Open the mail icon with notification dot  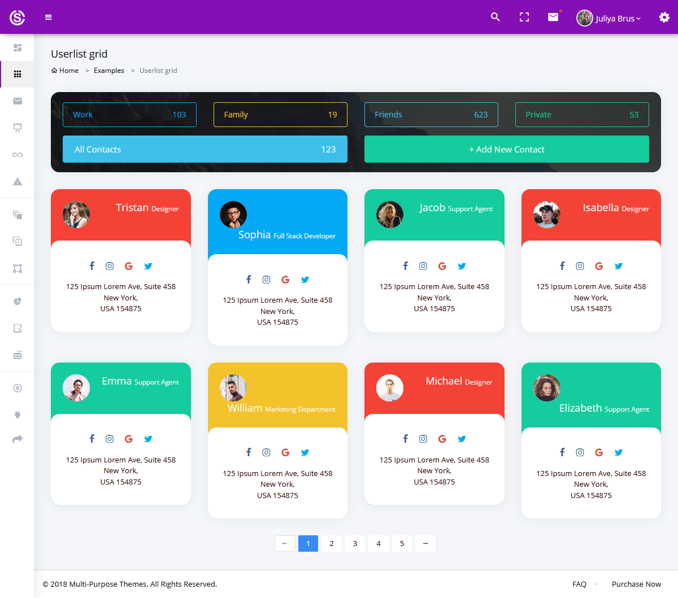pyautogui.click(x=553, y=17)
